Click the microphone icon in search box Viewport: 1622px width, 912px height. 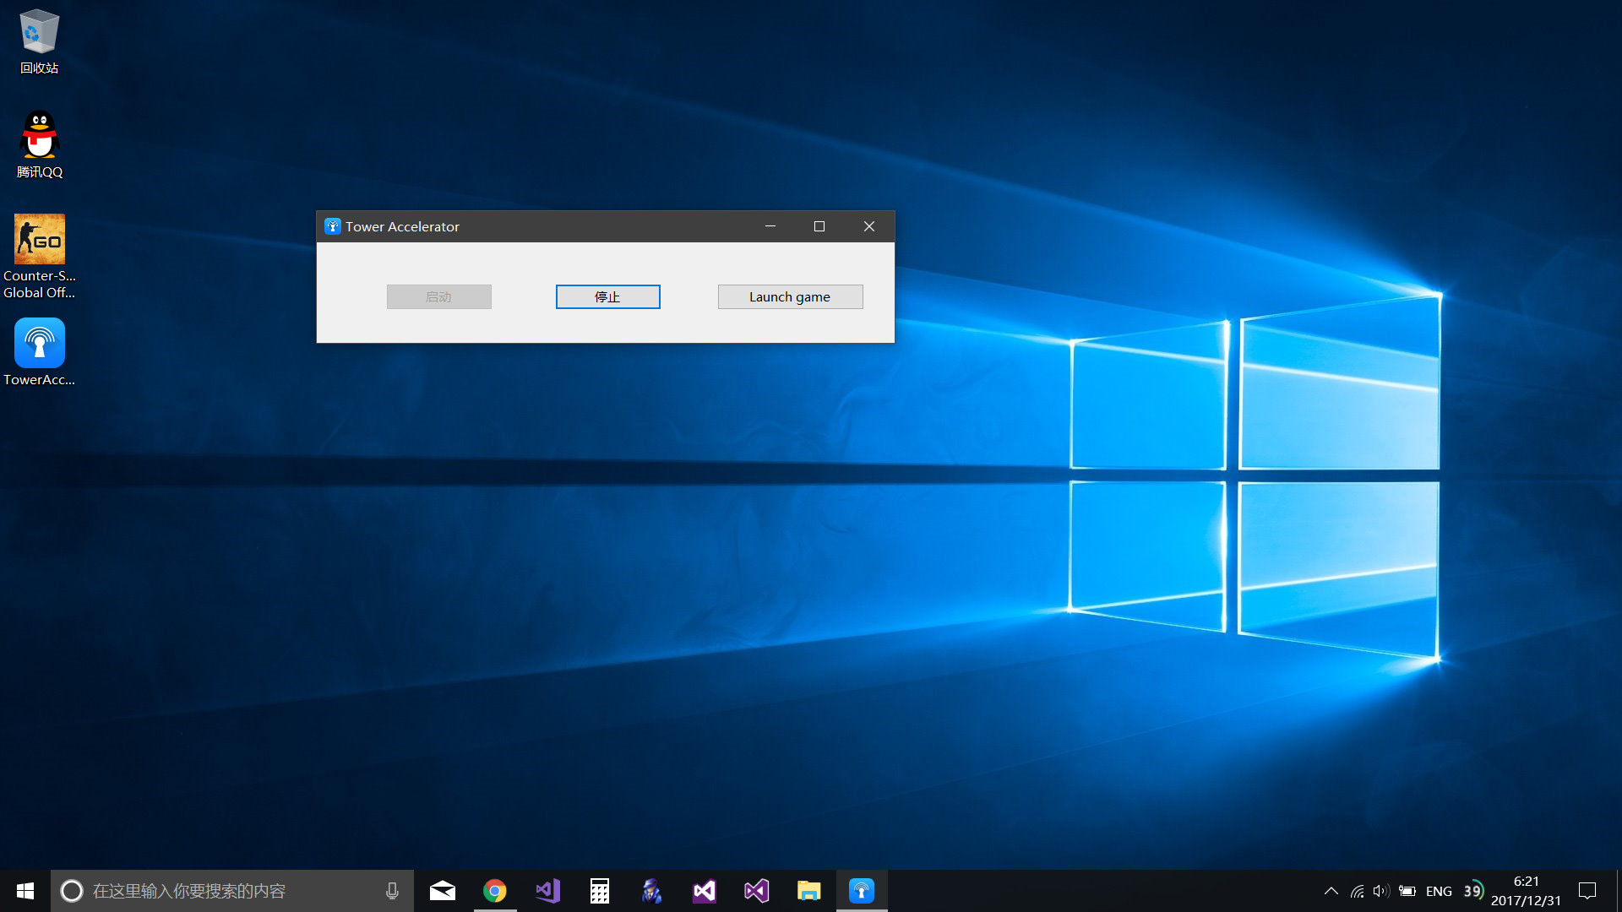392,891
